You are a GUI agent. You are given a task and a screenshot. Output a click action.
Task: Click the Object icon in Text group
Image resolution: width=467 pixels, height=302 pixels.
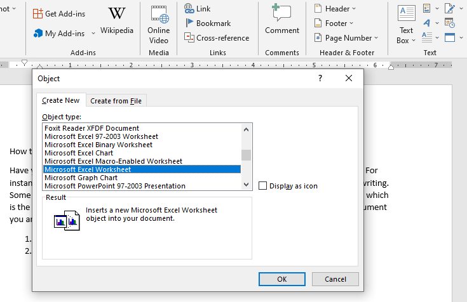450,37
